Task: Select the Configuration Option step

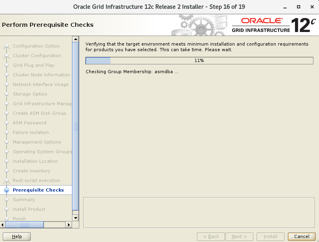Action: [x=36, y=46]
